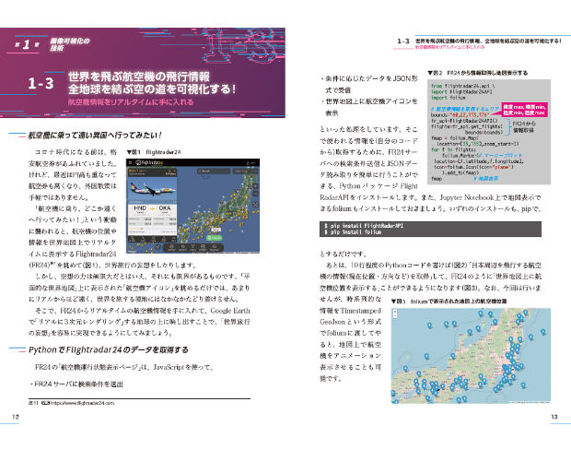Click the Flightradar24 logo in the figure 1 header

(150, 162)
